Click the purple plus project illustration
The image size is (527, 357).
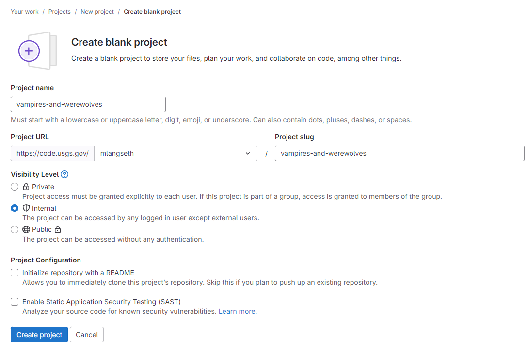(x=37, y=51)
